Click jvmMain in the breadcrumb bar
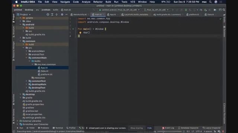238x133 pixels. [x=46, y=10]
